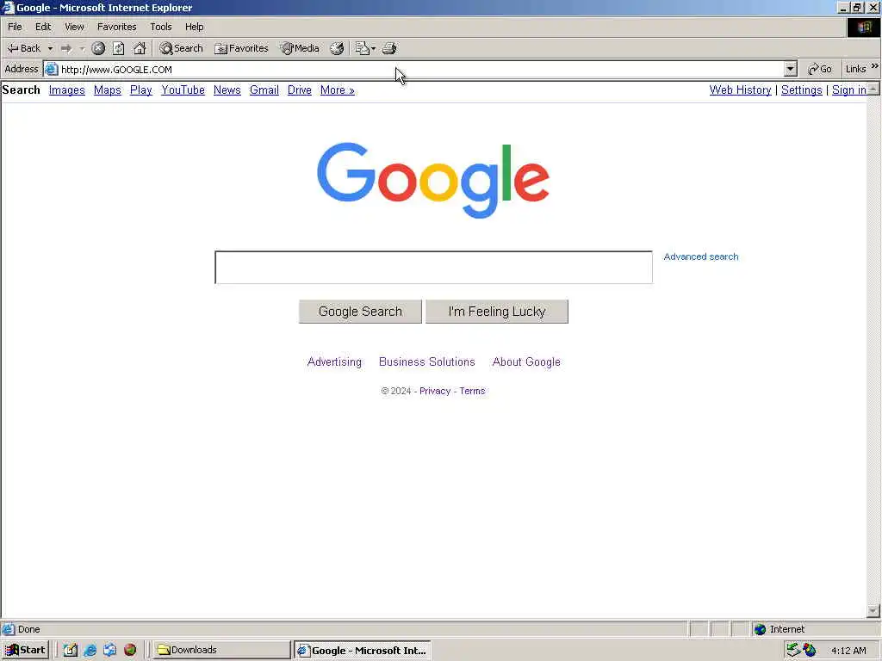Open the Mail button dropdown arrow
The image size is (882, 661).
click(x=374, y=48)
